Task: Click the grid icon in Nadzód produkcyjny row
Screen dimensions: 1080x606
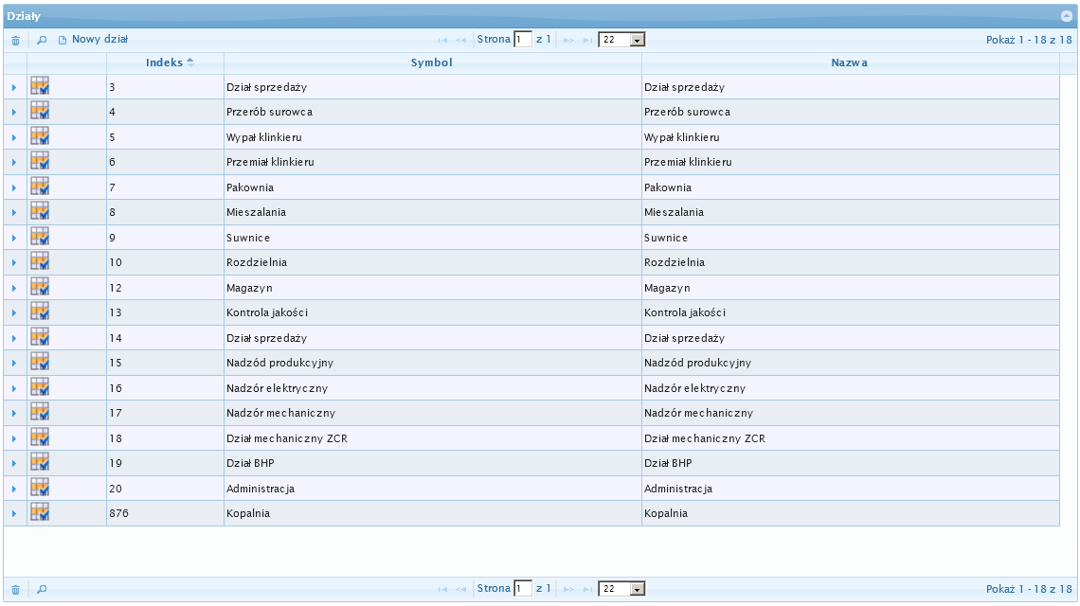Action: coord(40,363)
